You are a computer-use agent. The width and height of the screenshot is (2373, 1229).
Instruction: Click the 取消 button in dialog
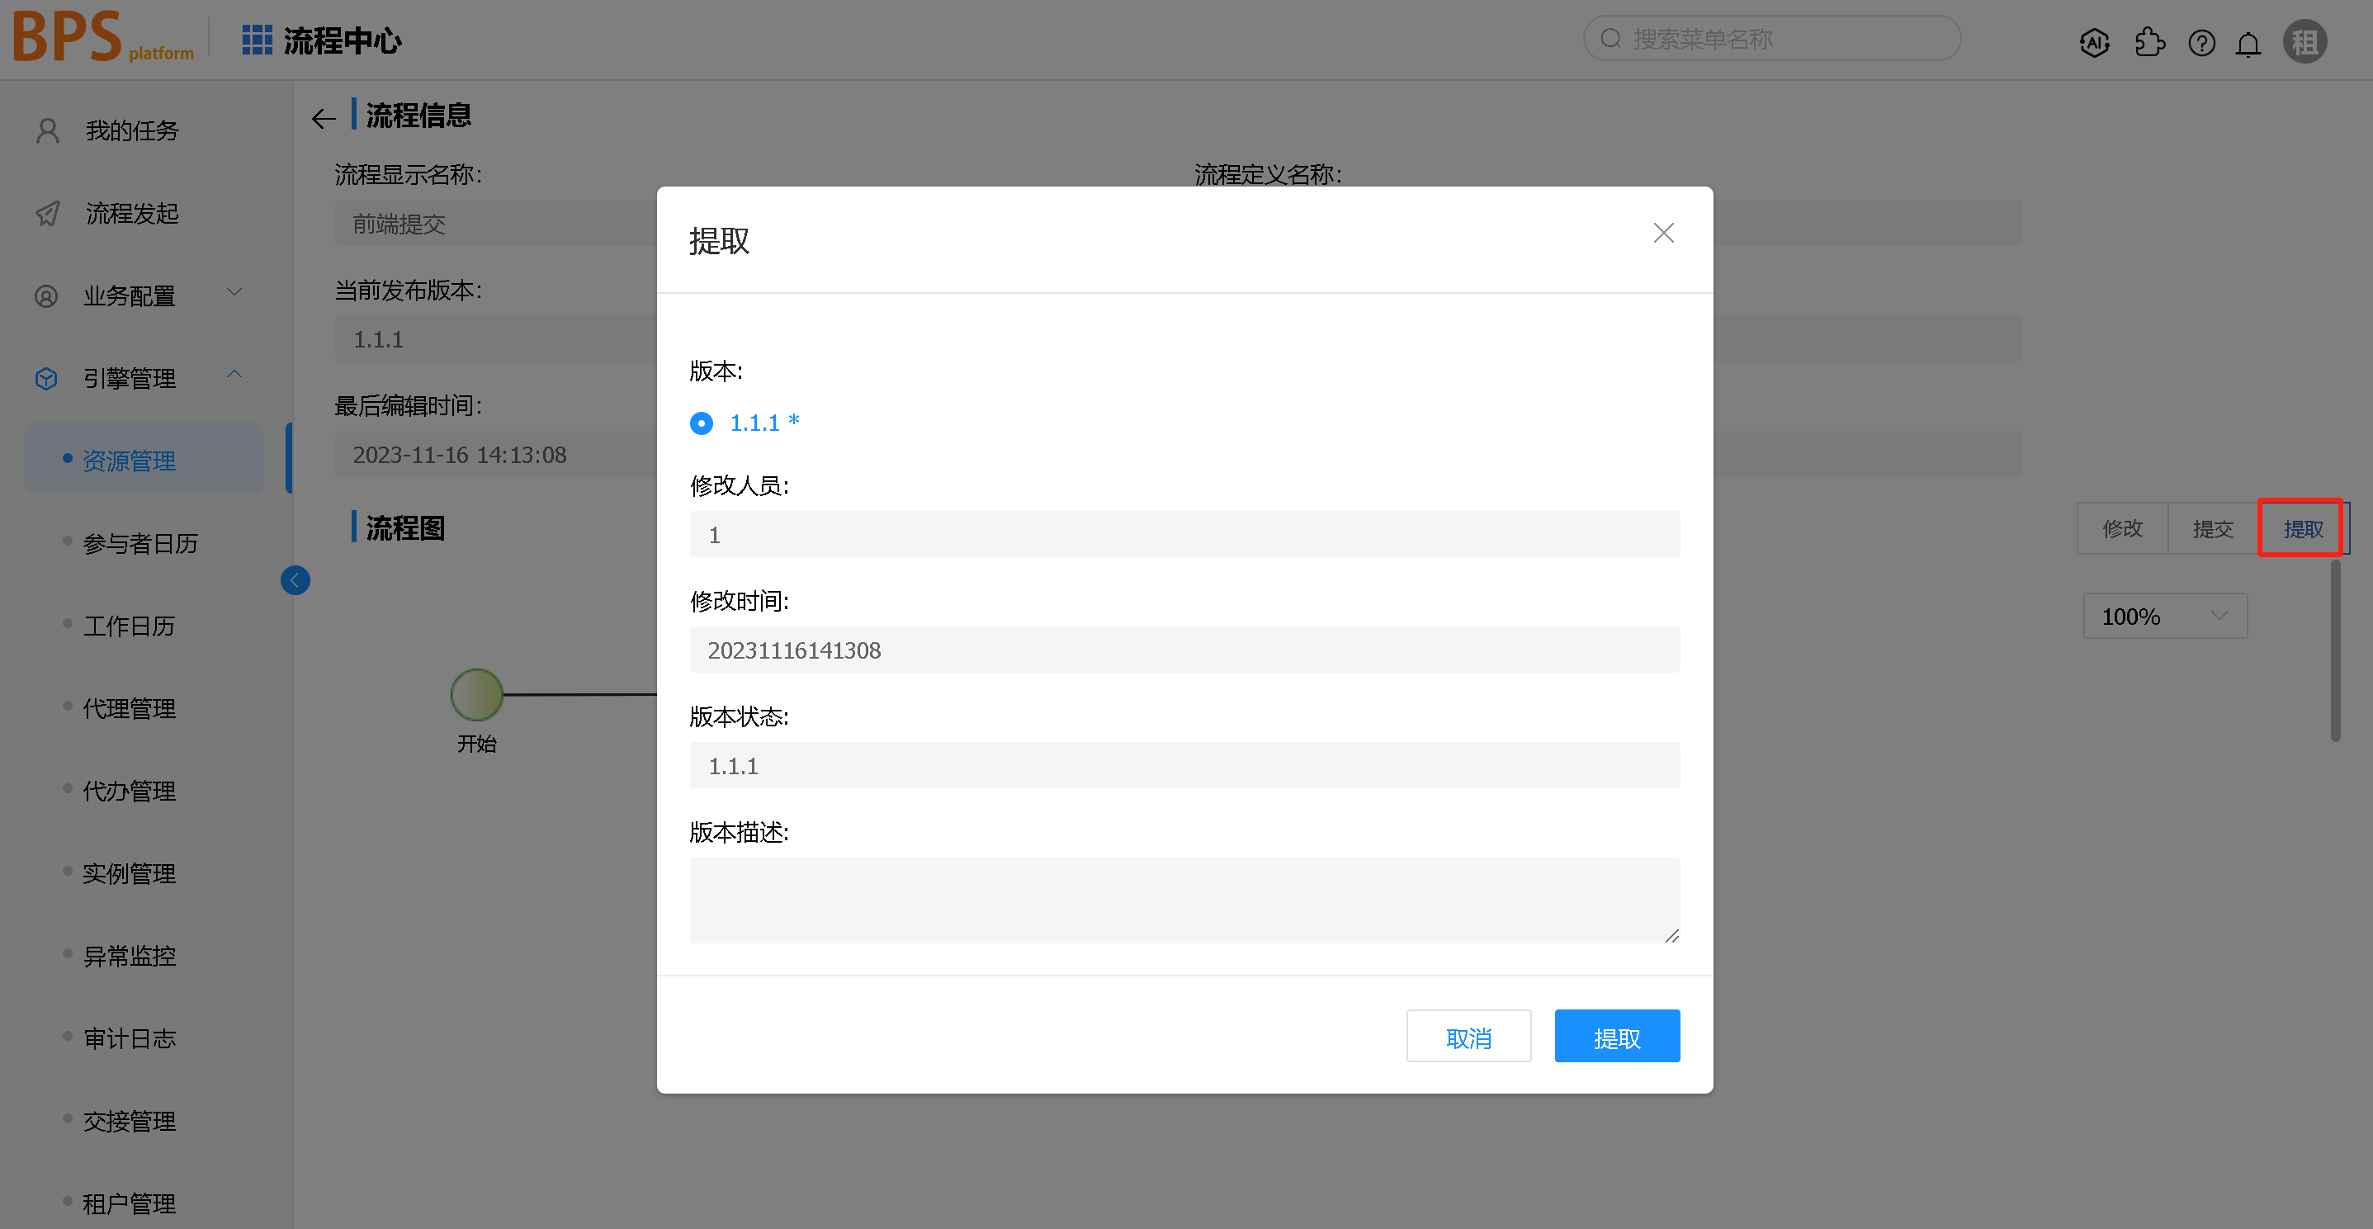click(x=1468, y=1036)
